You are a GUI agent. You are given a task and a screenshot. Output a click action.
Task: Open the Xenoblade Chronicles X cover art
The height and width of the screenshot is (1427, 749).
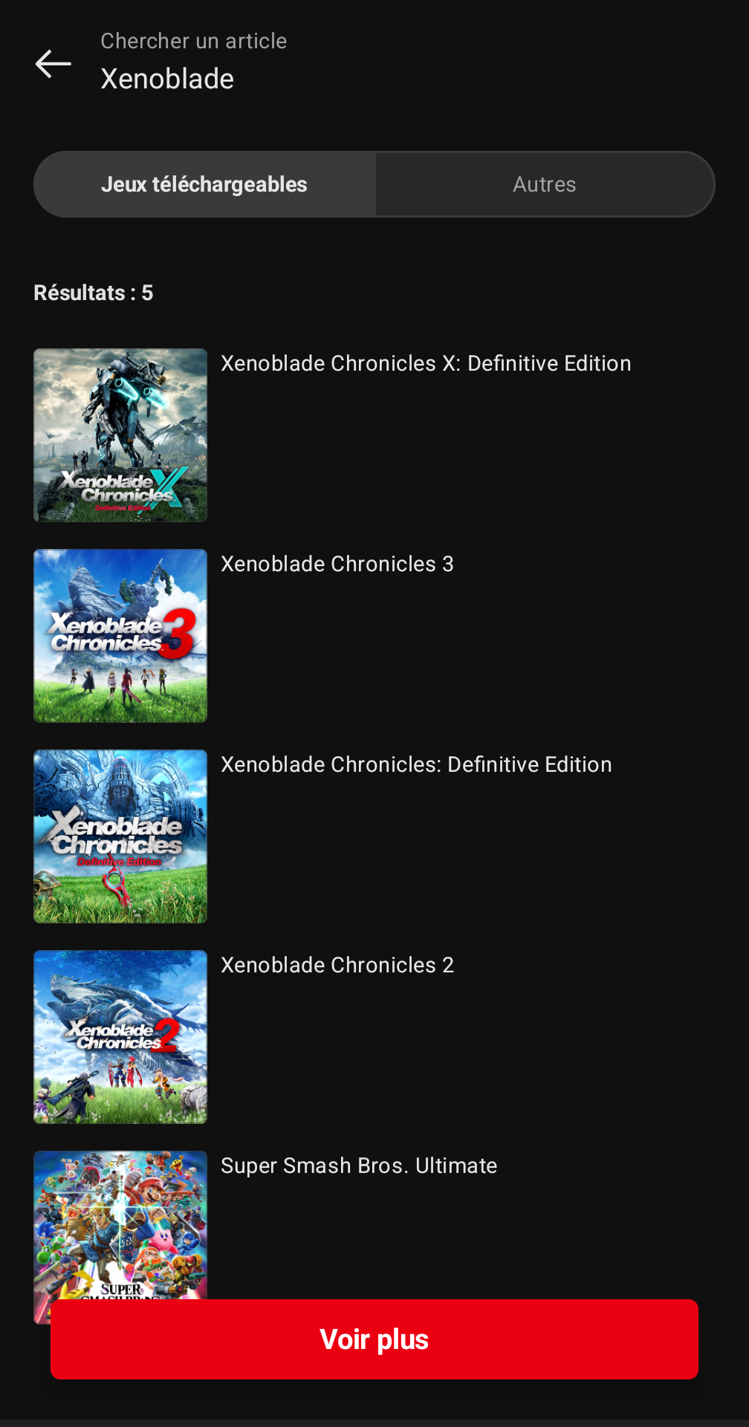(120, 435)
